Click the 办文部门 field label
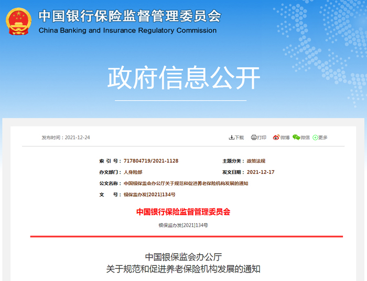 click(x=110, y=172)
